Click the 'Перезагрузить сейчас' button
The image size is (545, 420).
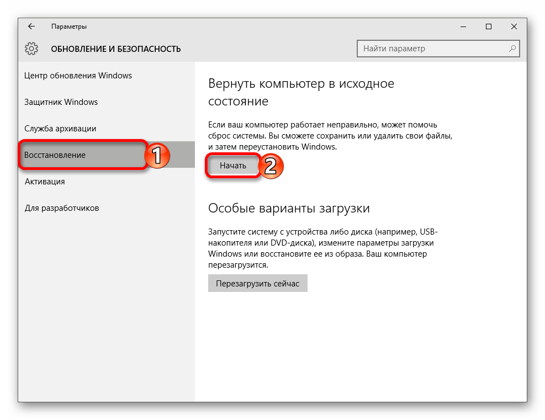257,284
